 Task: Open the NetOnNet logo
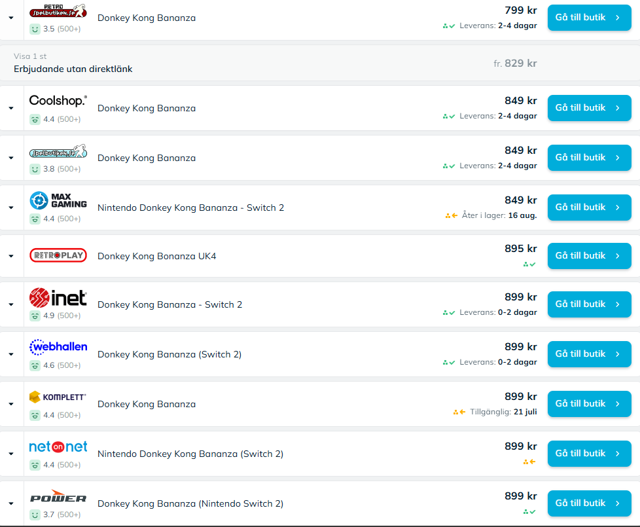point(58,447)
